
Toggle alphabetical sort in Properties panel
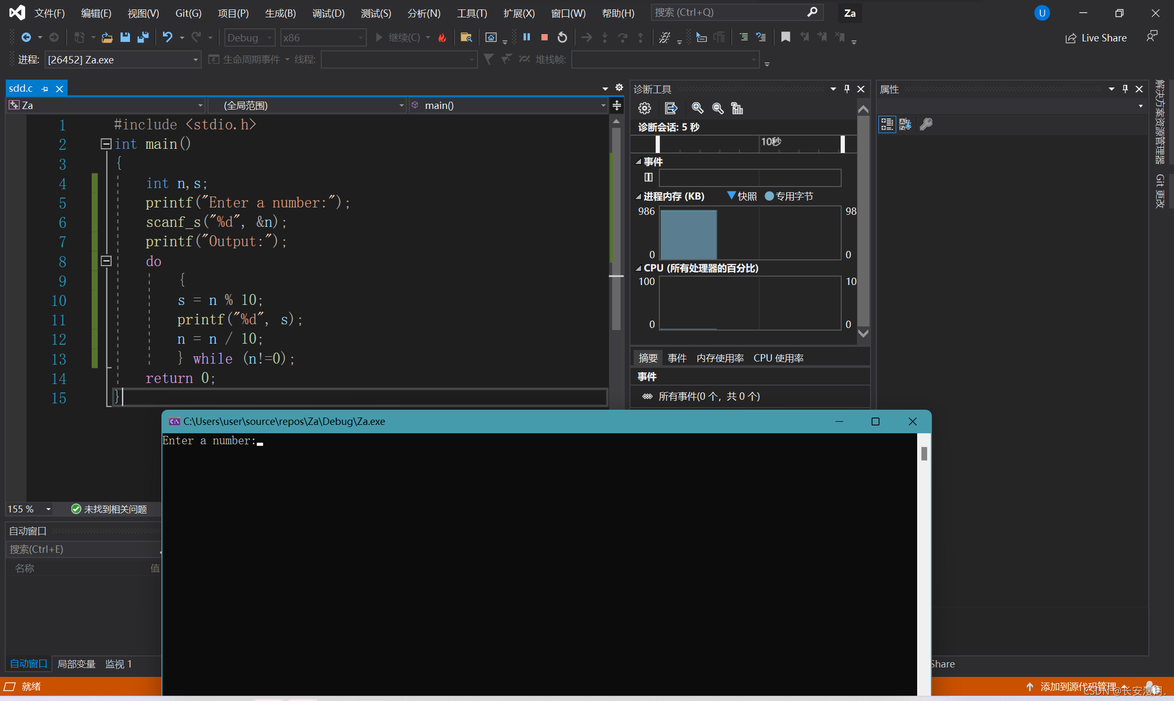point(905,124)
